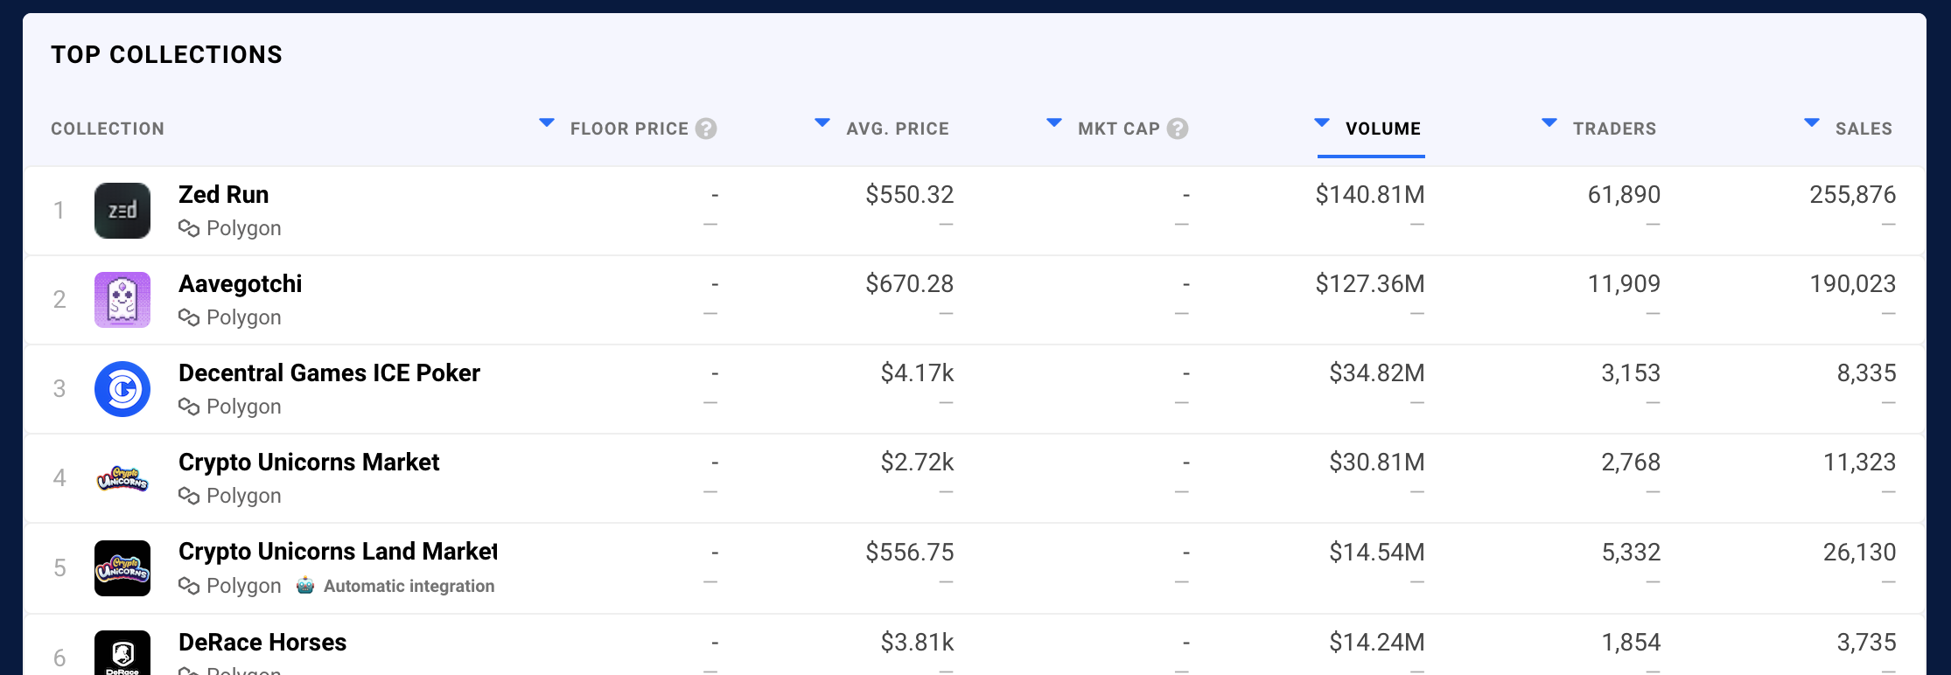
Task: Open the Aavegotchi collection link
Action: pos(240,283)
